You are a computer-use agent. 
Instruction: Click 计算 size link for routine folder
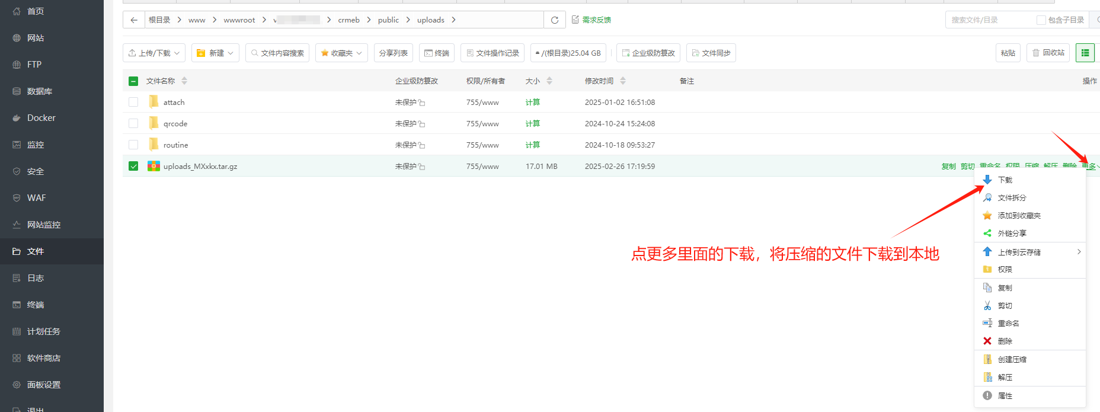point(532,145)
